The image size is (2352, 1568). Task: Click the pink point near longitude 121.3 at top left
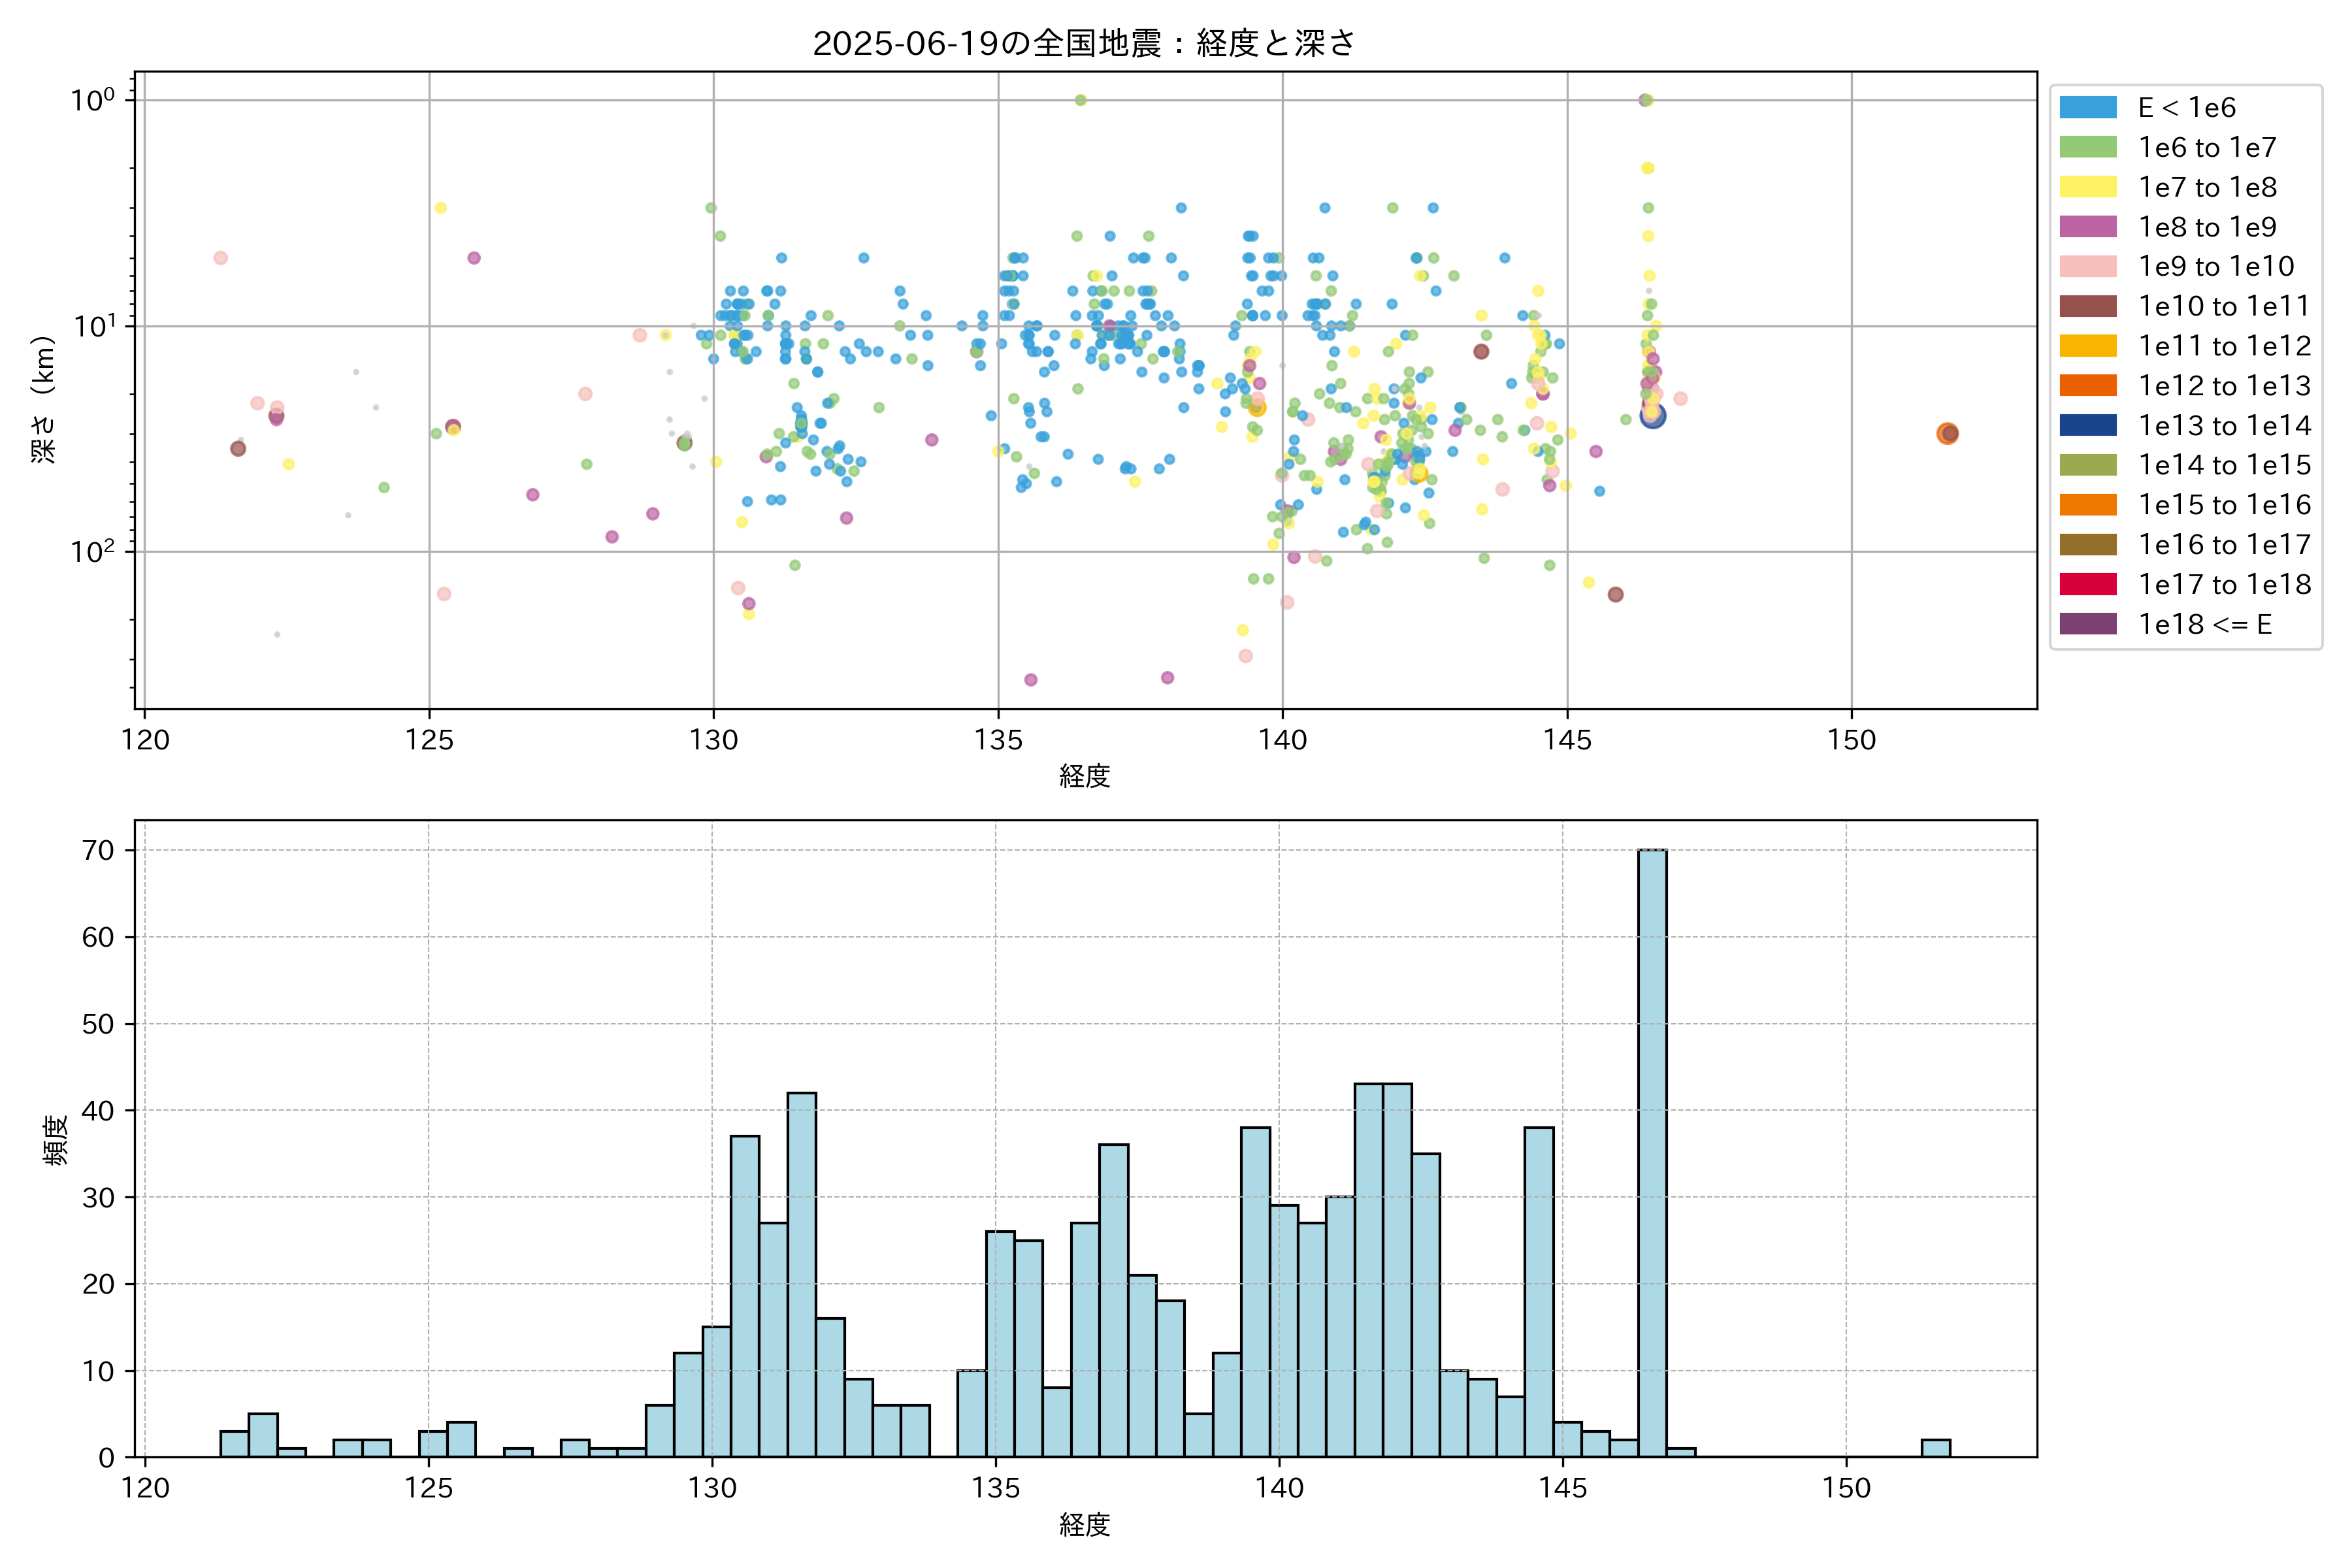(221, 258)
